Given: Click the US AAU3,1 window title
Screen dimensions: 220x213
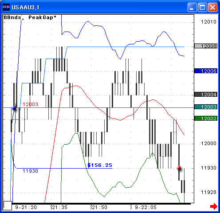Looking at the screenshot, I should [x=25, y=7].
